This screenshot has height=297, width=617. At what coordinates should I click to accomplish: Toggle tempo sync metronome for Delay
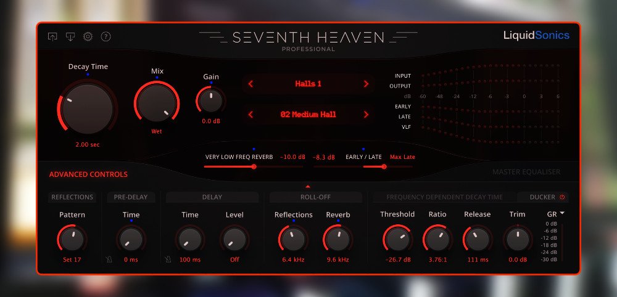168,259
